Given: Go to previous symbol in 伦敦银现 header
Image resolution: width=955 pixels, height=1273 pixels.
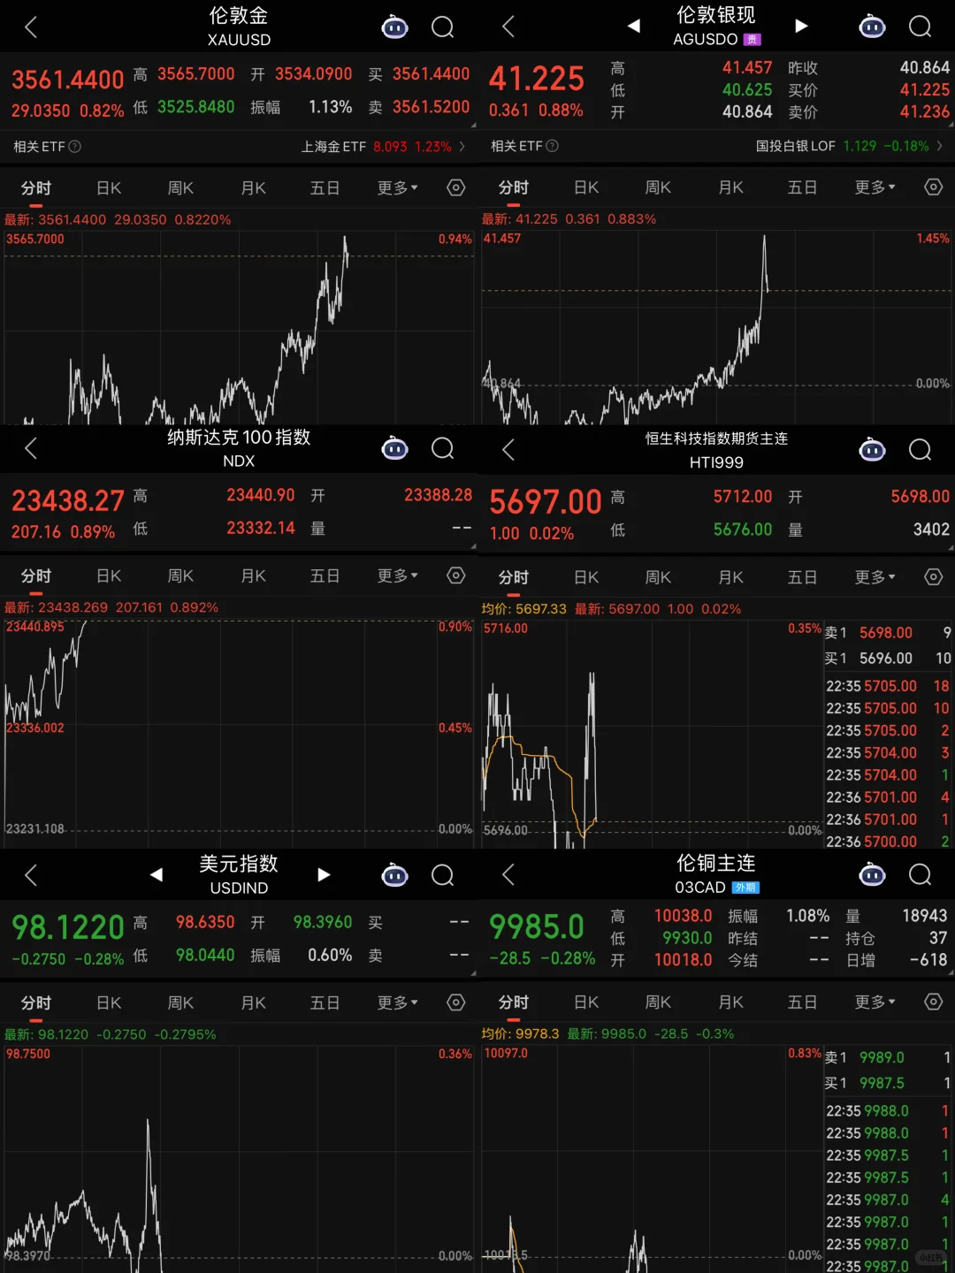Looking at the screenshot, I should (633, 26).
